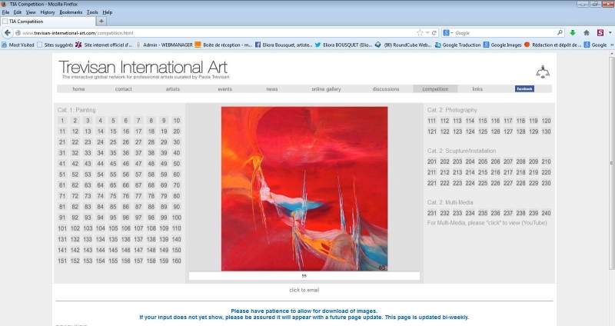Screen dimensions: 615x326
Task: Open the History menu
Action: [x=48, y=12]
